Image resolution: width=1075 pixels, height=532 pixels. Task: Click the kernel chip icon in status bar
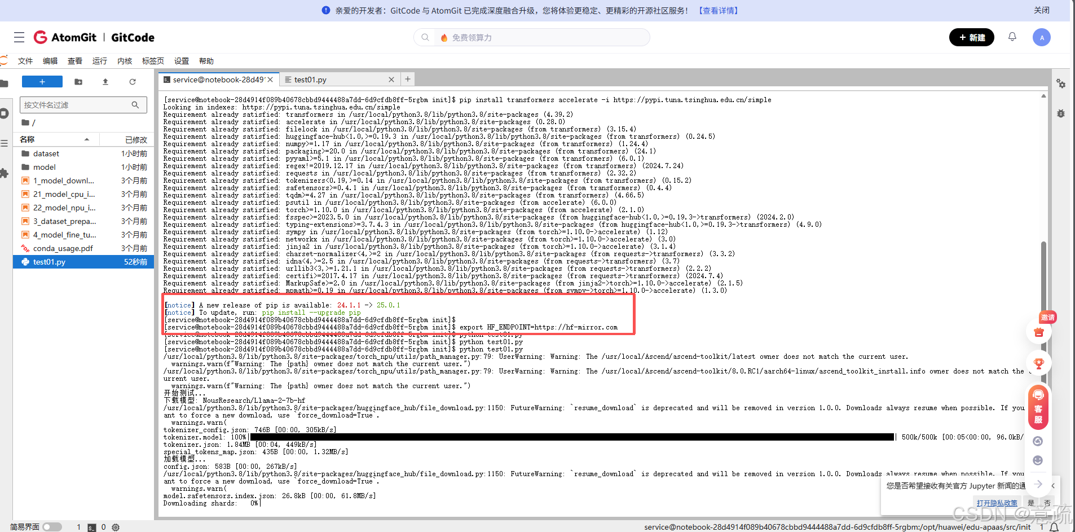(x=116, y=527)
